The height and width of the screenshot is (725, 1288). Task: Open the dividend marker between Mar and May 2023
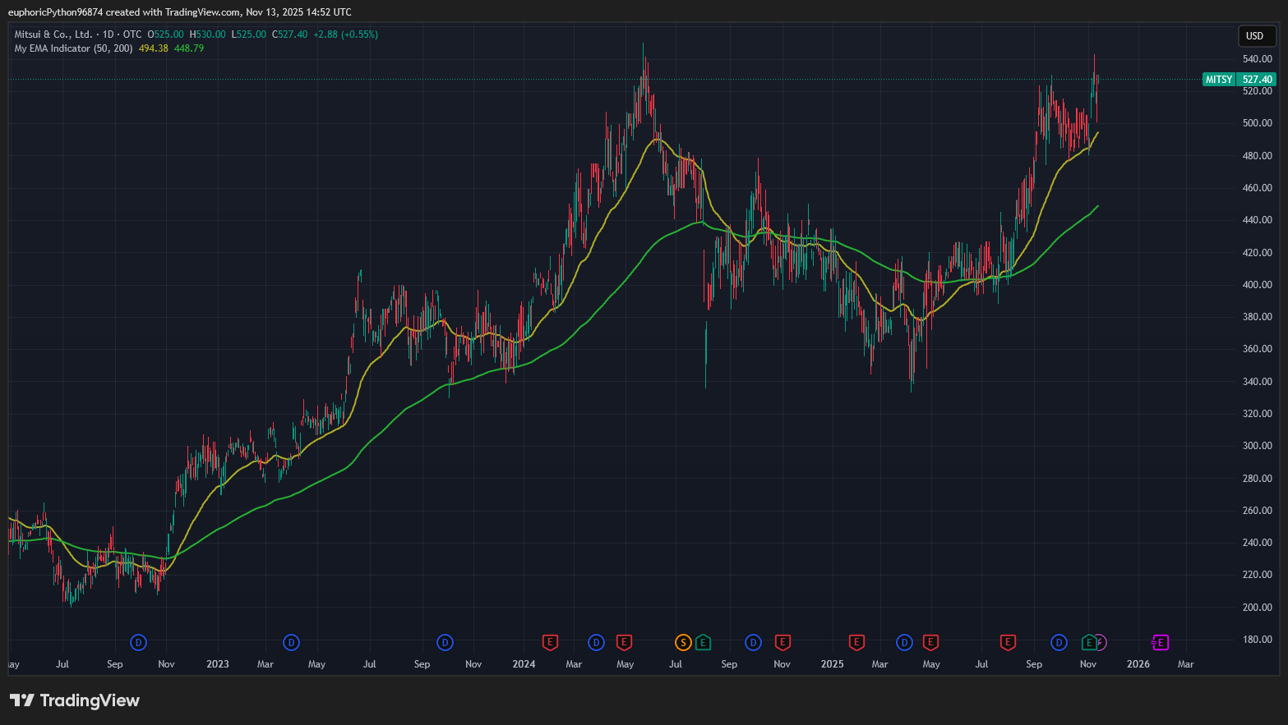[x=291, y=642]
